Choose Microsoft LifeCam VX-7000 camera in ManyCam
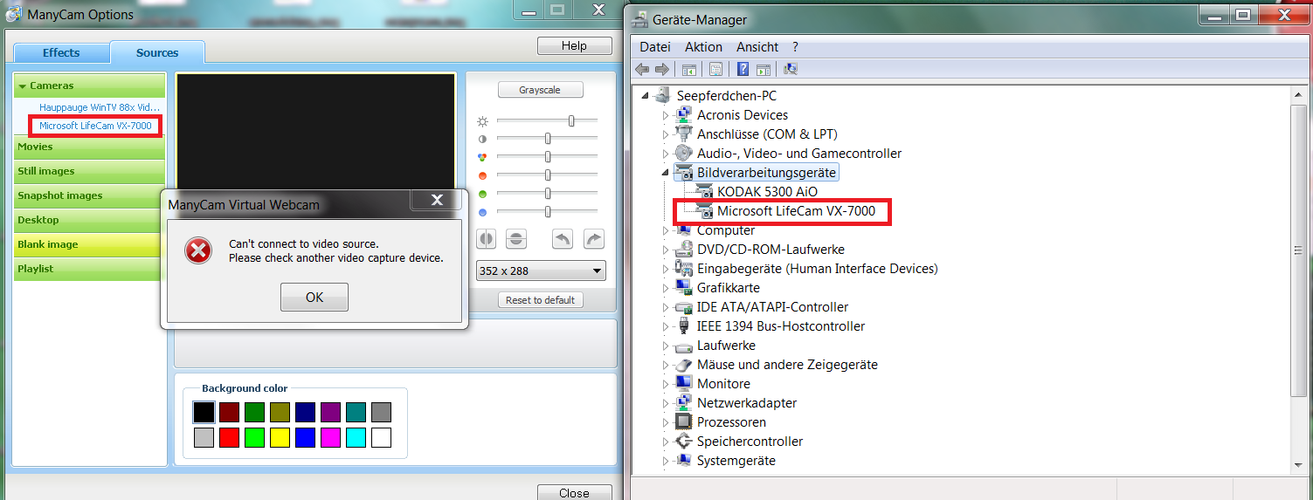Viewport: 1313px width, 500px height. coord(95,126)
